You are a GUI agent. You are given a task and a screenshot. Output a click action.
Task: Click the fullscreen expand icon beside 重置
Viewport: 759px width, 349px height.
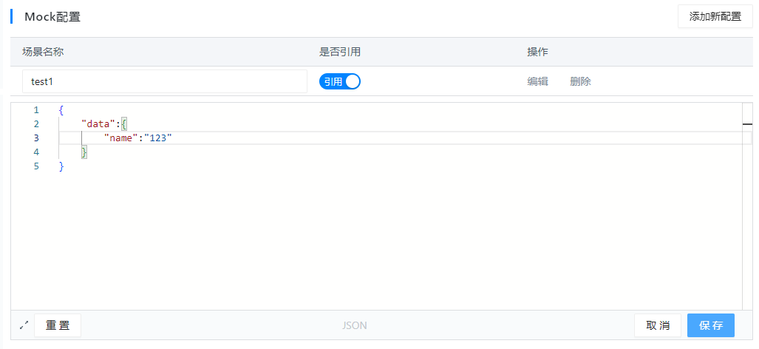[x=24, y=325]
